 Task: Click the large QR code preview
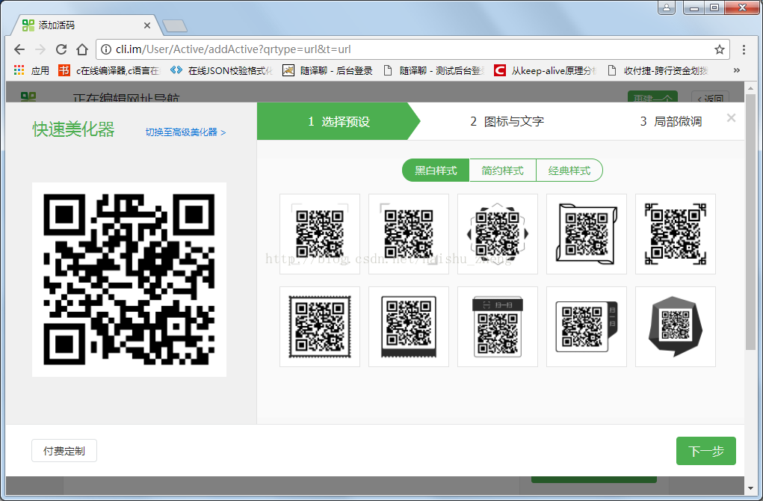[129, 280]
